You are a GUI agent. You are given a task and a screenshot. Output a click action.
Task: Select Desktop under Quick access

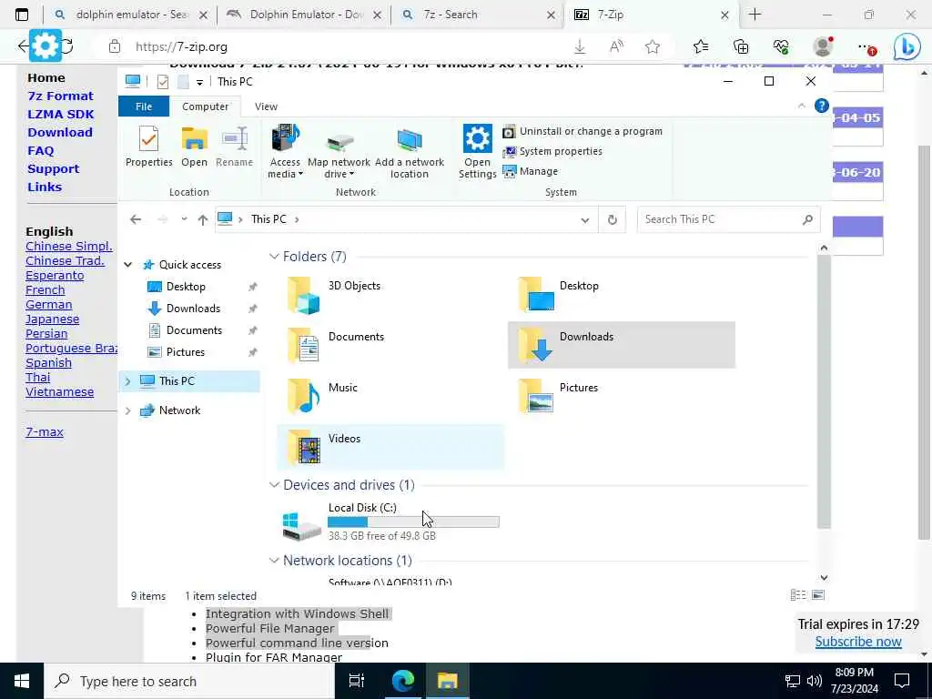pos(186,287)
